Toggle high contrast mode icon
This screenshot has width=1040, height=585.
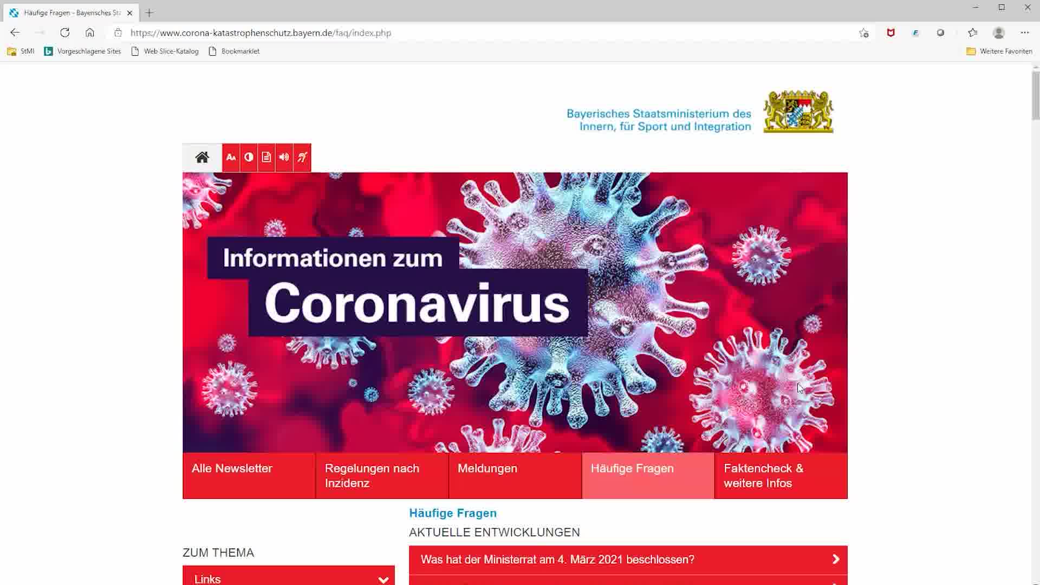point(249,157)
